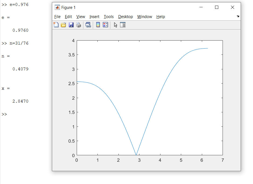Screen dimensions: 253x184
Task: Print Figure 1
Action: point(78,25)
